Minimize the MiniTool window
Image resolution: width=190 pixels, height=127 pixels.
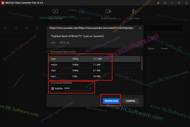click(x=172, y=3)
